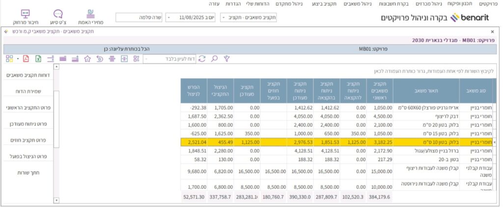The height and width of the screenshot is (207, 503).
Task: Open the חיבור מרחוק remote connection
Action: [x=26, y=17]
